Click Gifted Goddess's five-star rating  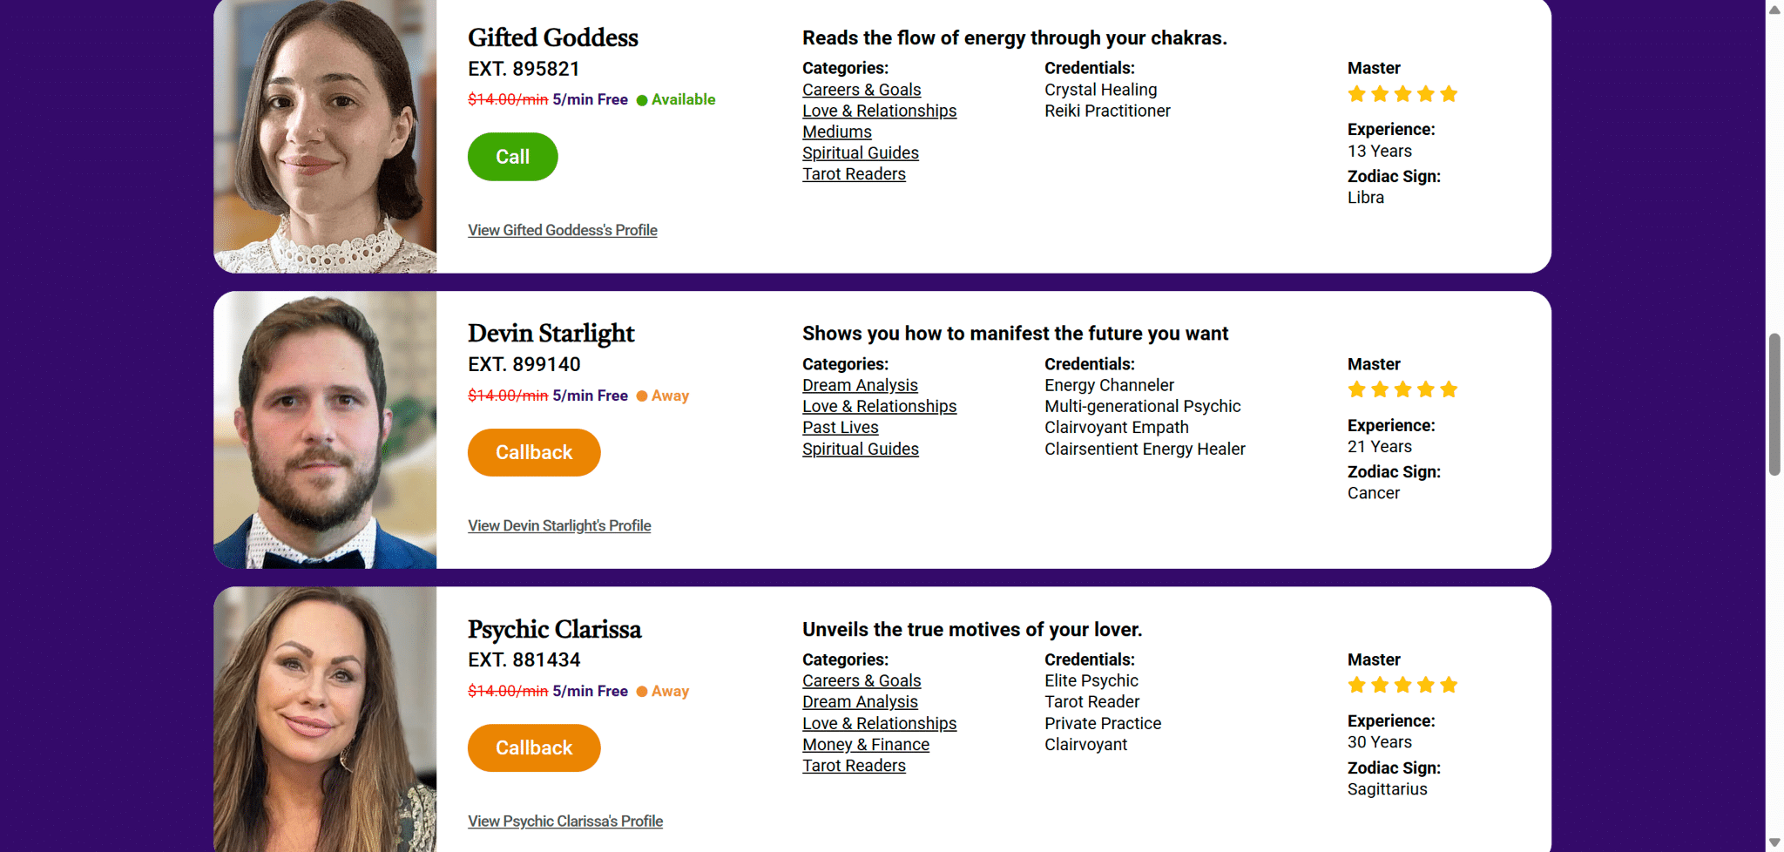(1402, 93)
